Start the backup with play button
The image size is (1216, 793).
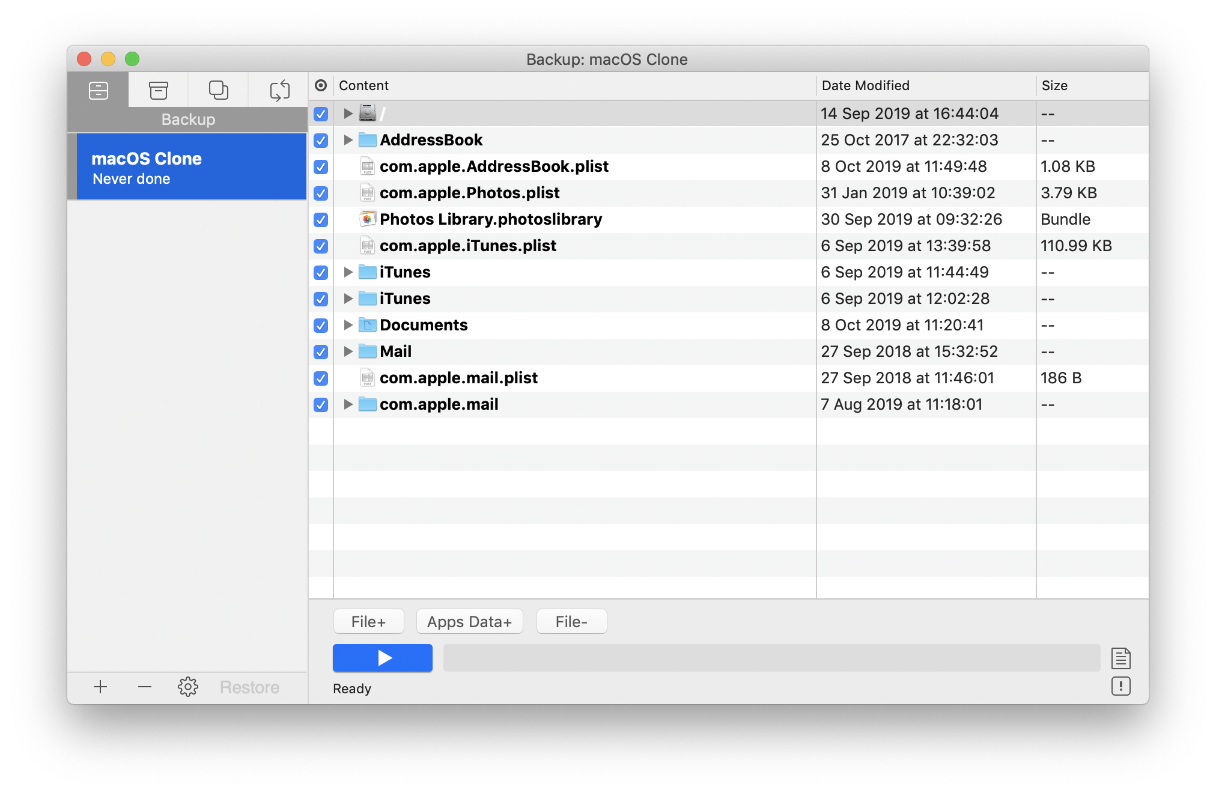pyautogui.click(x=383, y=658)
